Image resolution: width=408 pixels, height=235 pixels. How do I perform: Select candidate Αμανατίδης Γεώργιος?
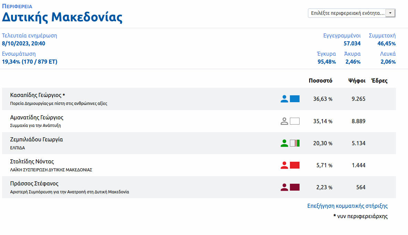37,117
